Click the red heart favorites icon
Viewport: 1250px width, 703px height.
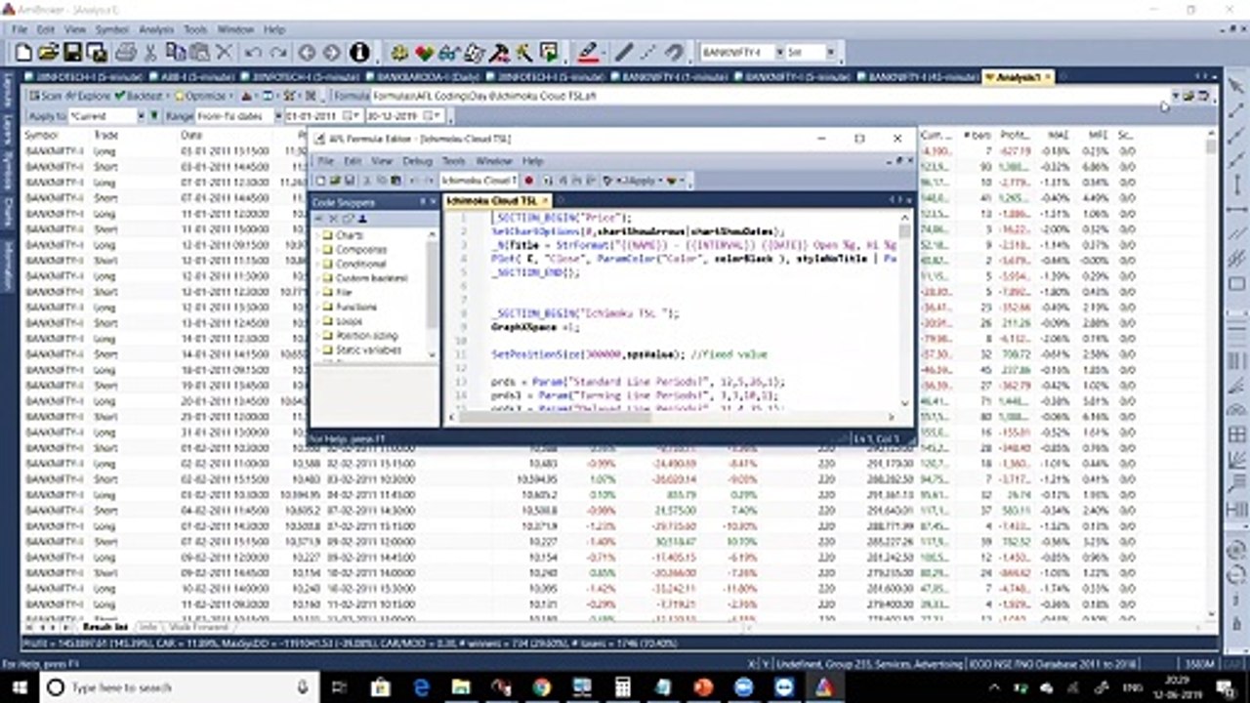pyautogui.click(x=424, y=52)
